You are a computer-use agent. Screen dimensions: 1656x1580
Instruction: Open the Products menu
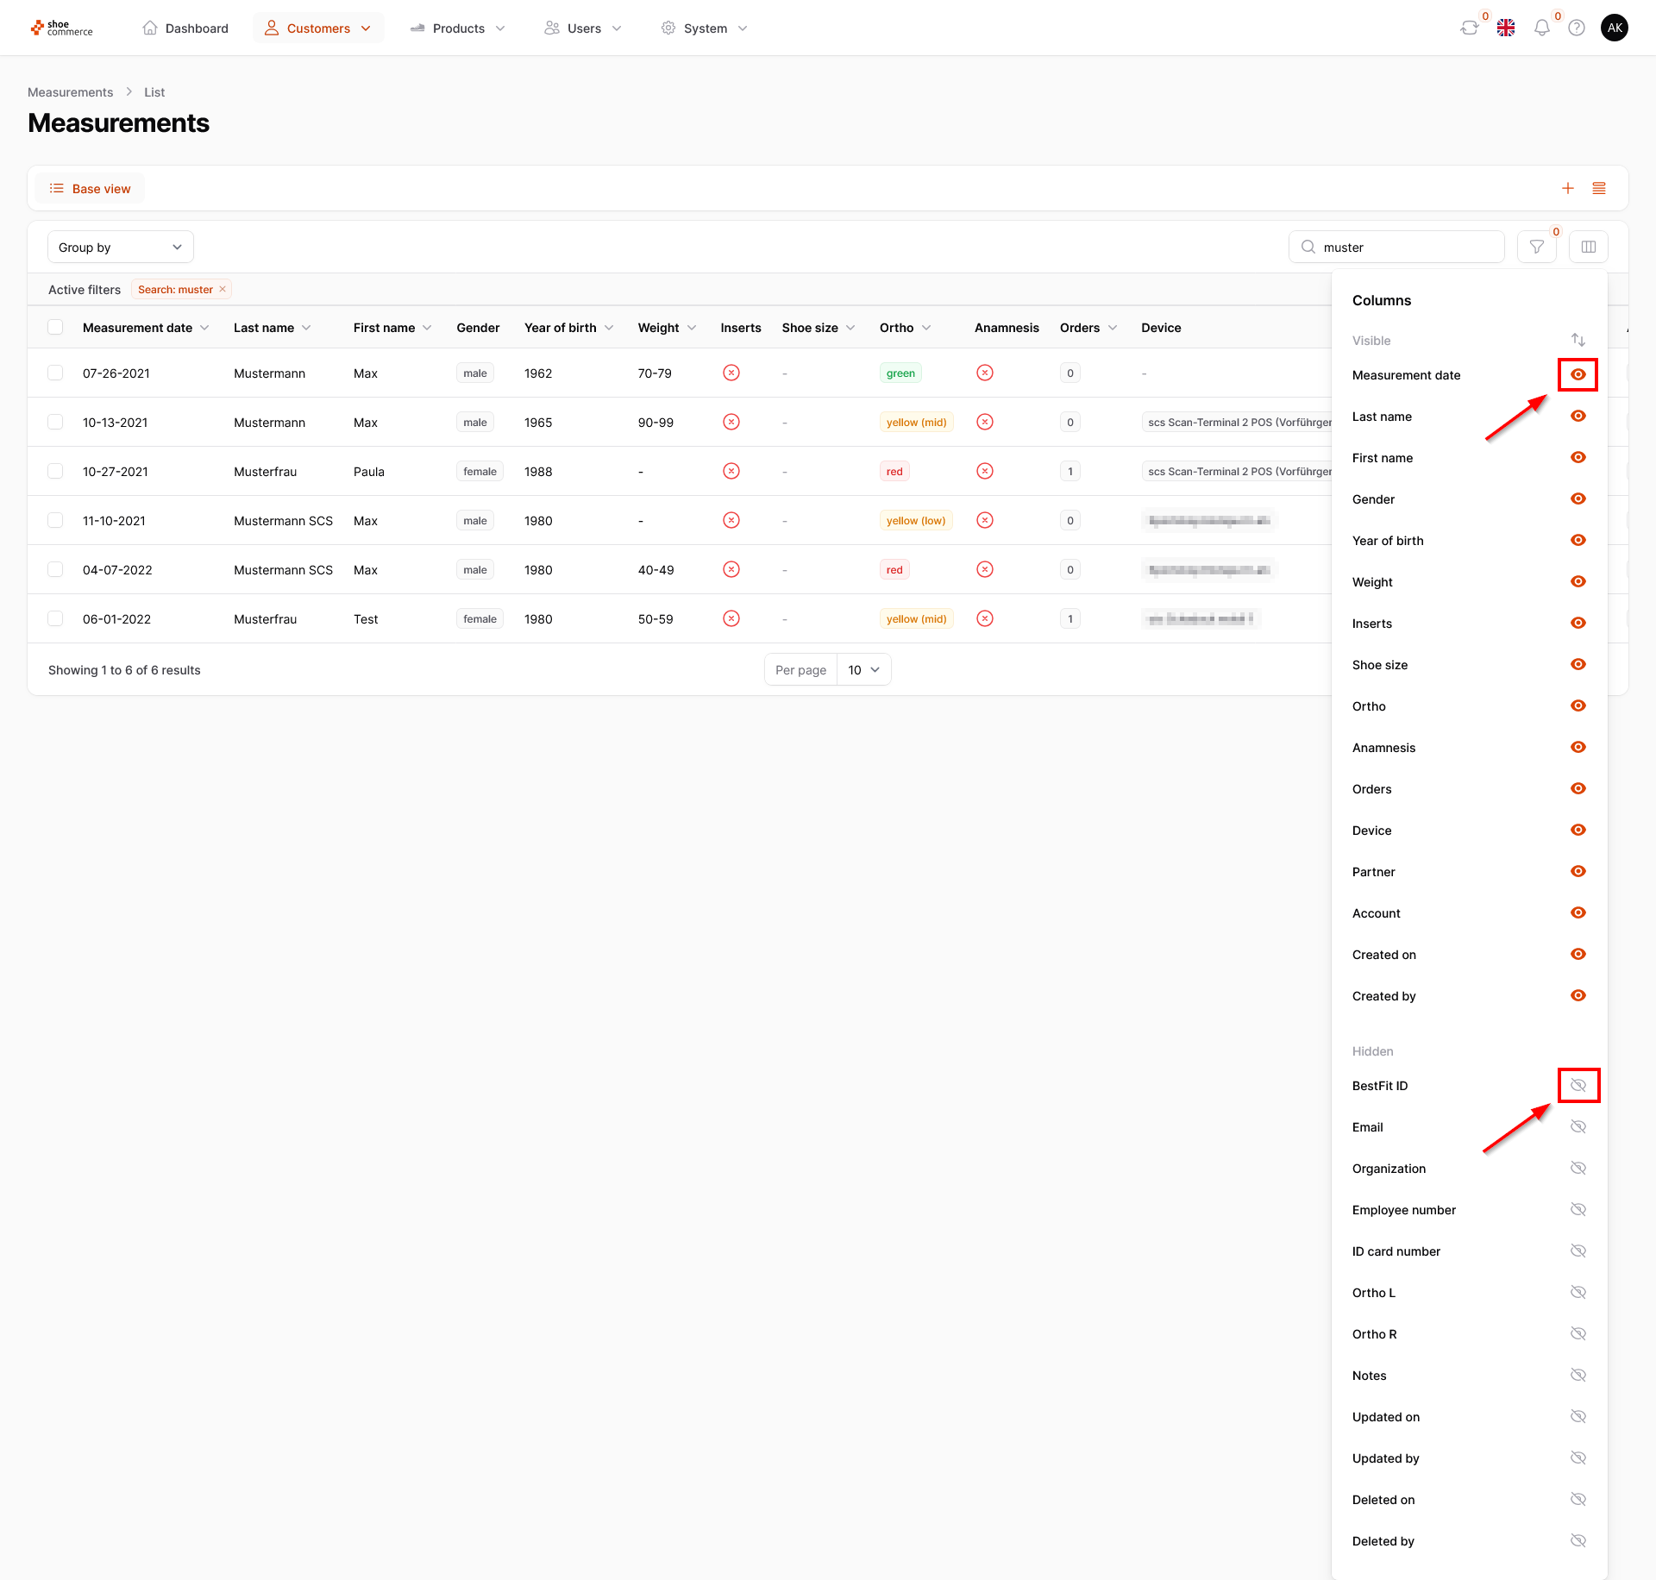click(458, 28)
